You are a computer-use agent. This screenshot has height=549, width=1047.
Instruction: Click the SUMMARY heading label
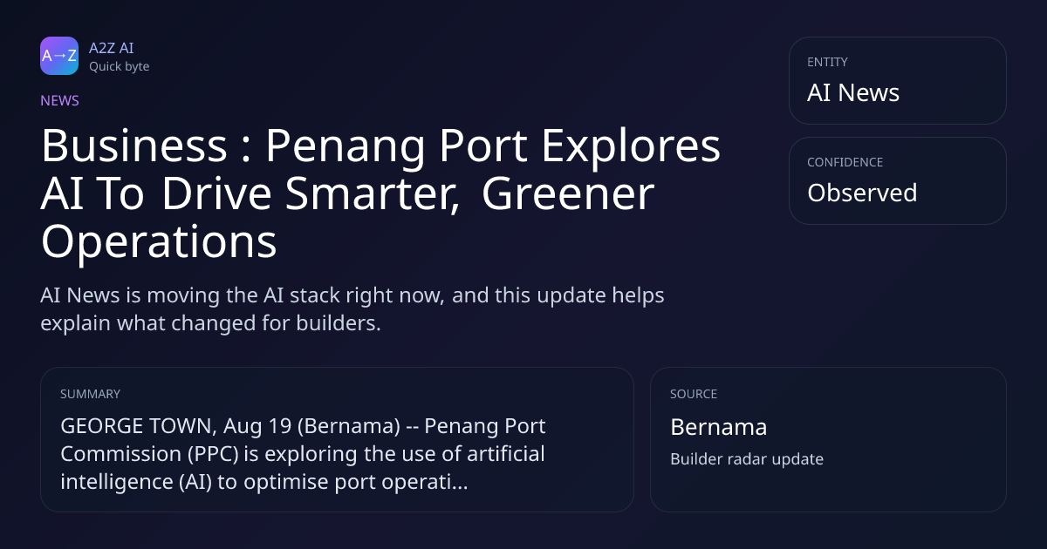pyautogui.click(x=90, y=394)
